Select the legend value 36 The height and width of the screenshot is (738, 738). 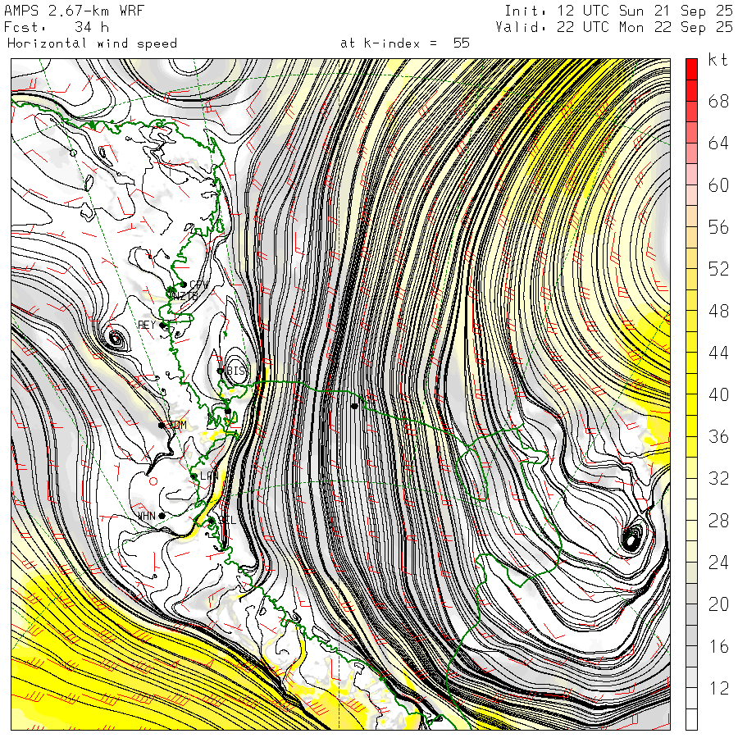coord(718,436)
